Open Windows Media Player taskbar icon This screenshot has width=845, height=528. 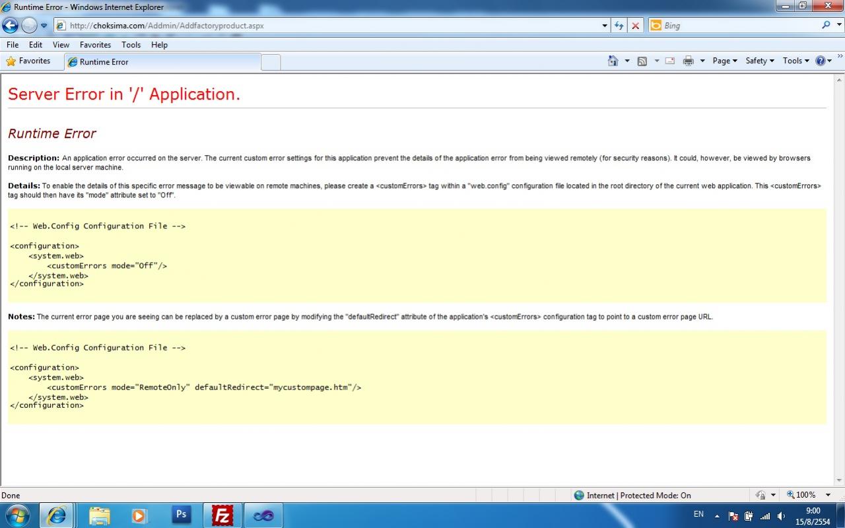(139, 515)
